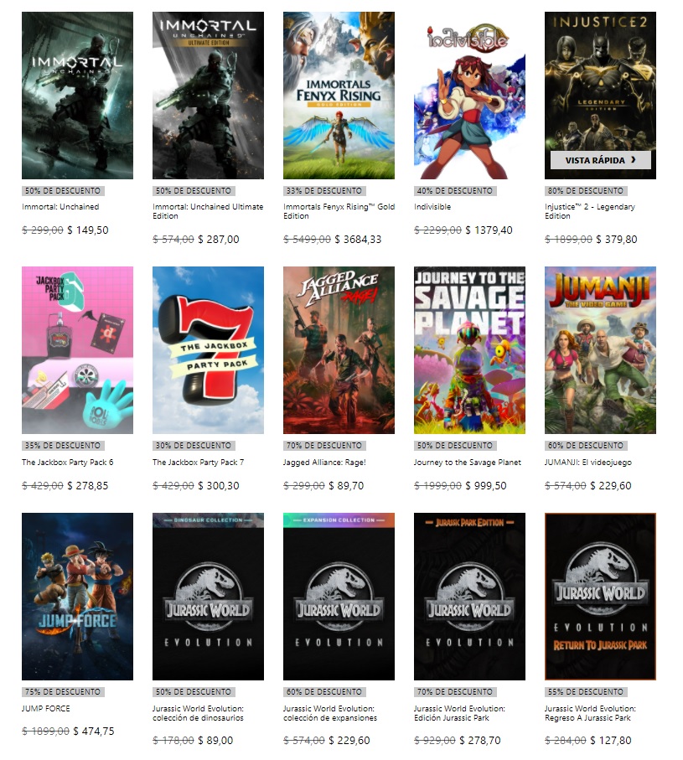Click the 80% de descuento badge on Injustice 2

[x=586, y=191]
